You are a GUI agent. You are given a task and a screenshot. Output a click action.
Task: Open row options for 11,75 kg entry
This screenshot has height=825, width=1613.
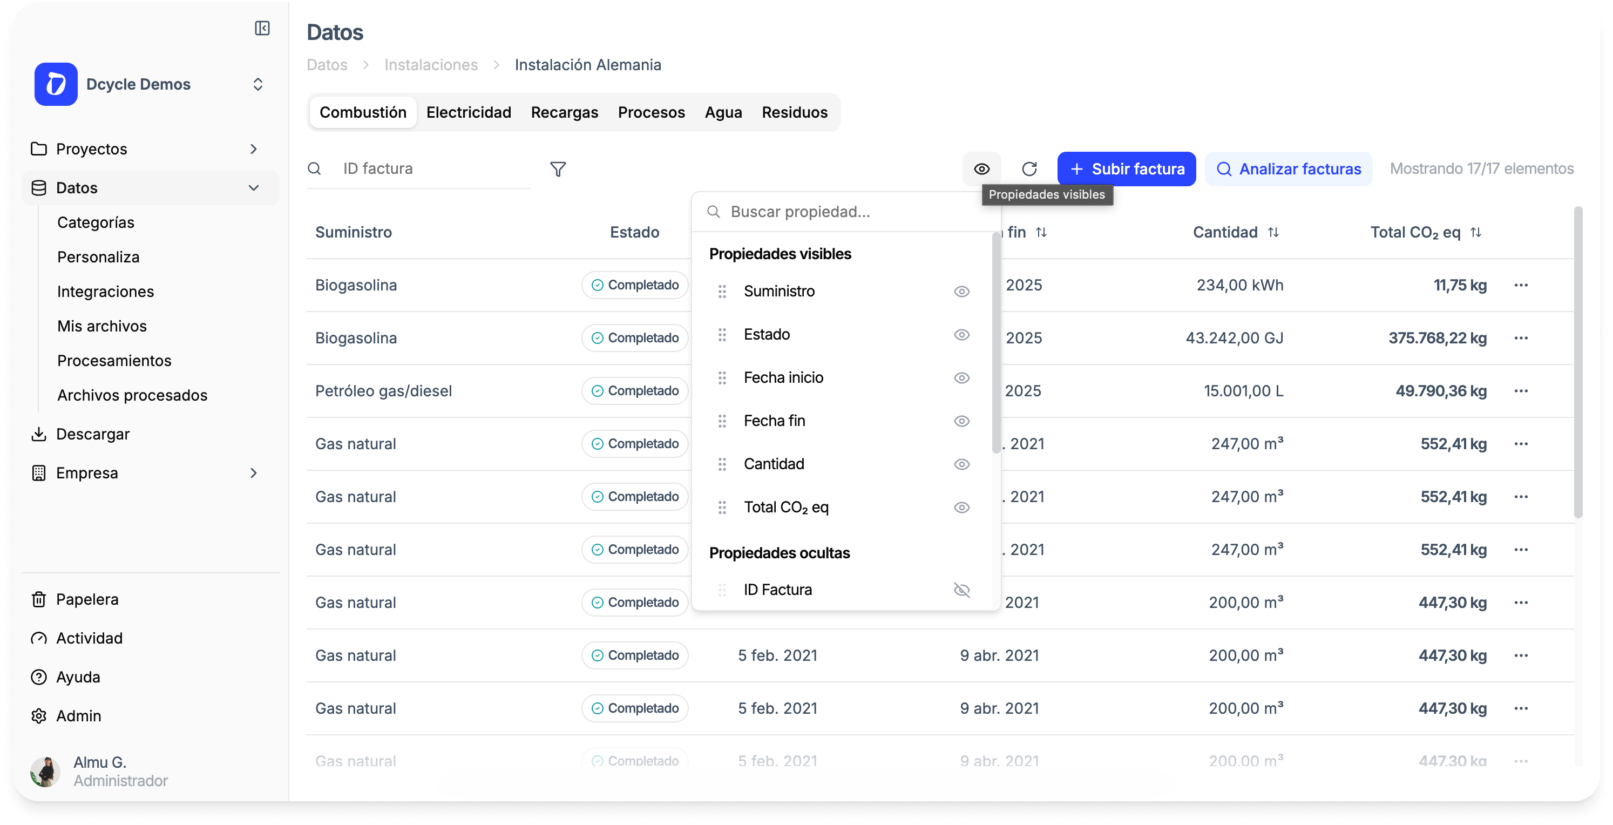tap(1521, 285)
